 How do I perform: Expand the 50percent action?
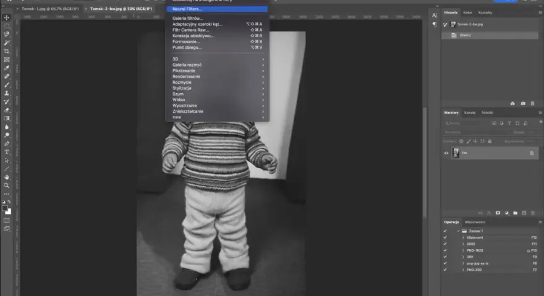click(x=463, y=237)
